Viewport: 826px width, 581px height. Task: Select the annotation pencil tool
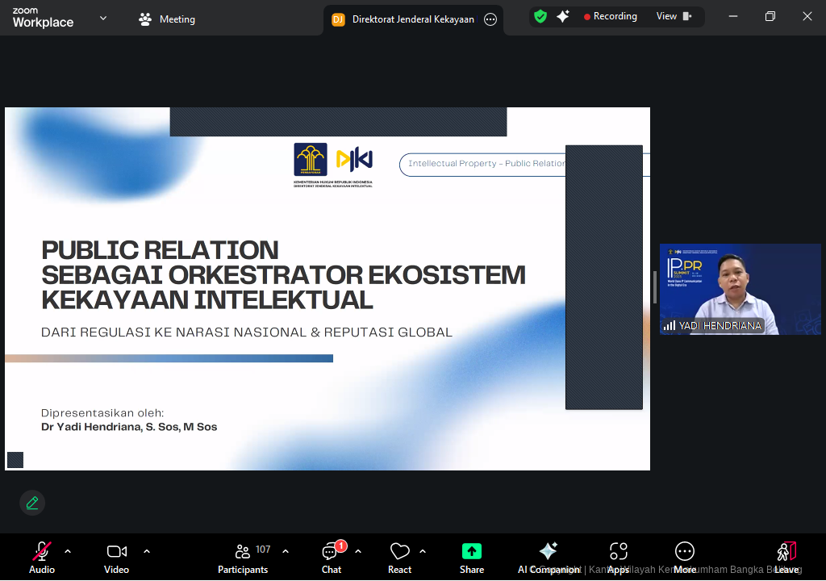click(x=31, y=502)
